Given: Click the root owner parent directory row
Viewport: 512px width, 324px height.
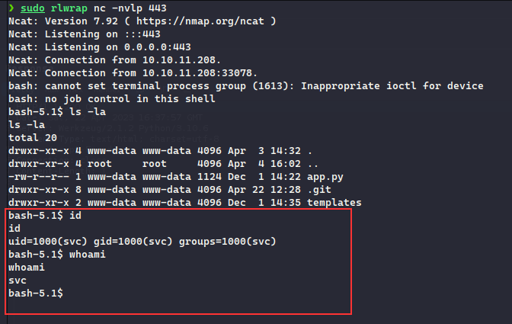Looking at the screenshot, I should point(163,164).
